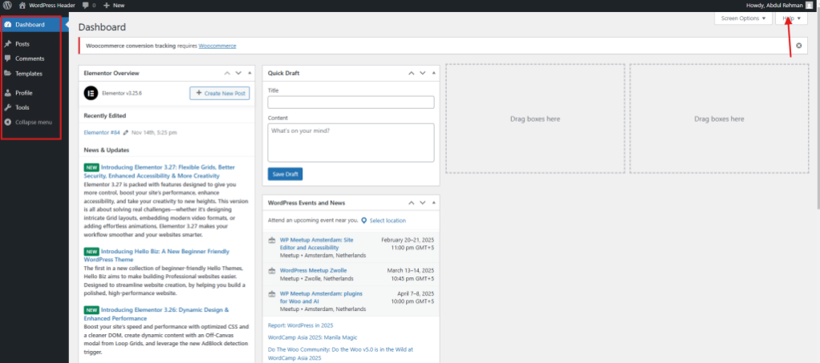Open the WordPress Header site home link
Image resolution: width=820 pixels, height=363 pixels.
pyautogui.click(x=47, y=5)
